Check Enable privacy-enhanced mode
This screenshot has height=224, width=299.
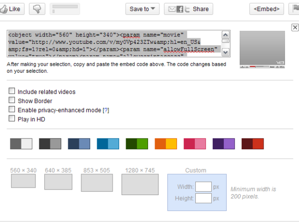pos(11,110)
